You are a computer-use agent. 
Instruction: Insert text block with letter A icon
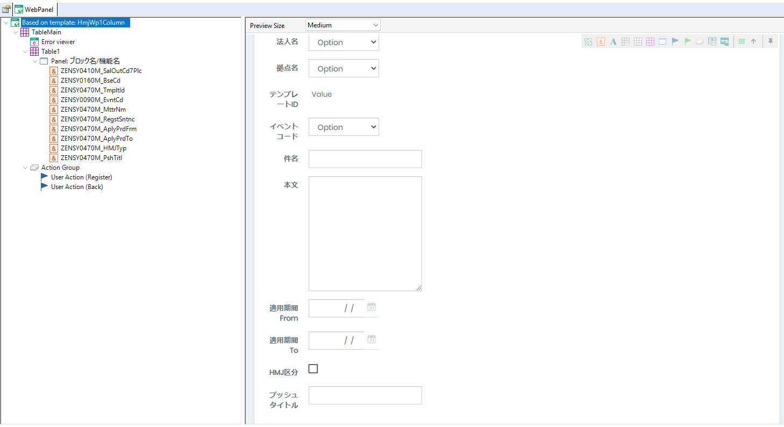[x=613, y=41]
